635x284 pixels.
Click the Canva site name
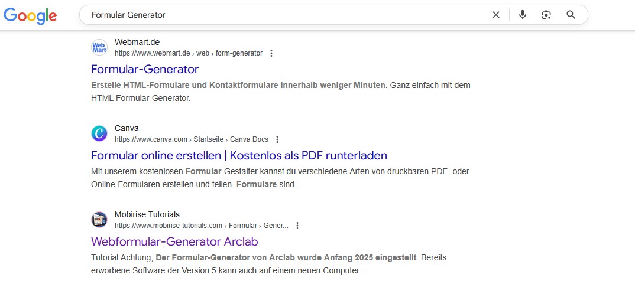[127, 128]
